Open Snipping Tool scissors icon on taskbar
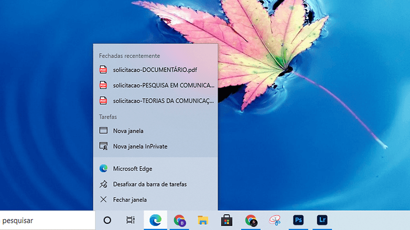Viewport: 410px width, 230px height. (x=275, y=221)
